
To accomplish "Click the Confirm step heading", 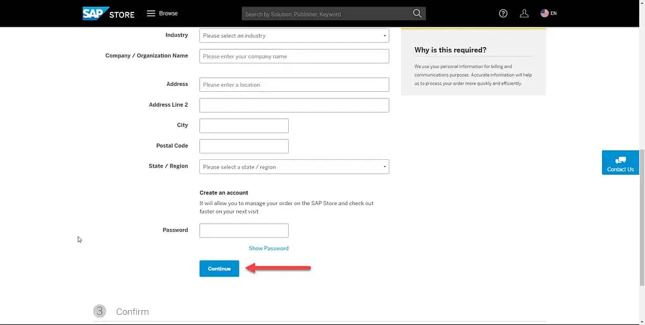I will [132, 311].
